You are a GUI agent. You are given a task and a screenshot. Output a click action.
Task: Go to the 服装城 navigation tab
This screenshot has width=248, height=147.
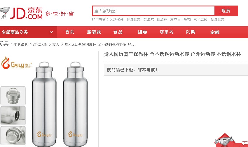(x=94, y=32)
